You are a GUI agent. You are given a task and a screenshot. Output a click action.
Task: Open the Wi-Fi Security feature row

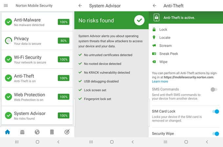tap(37, 59)
